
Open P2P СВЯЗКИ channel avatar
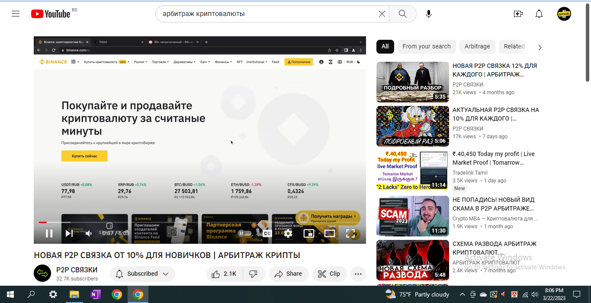coord(42,273)
